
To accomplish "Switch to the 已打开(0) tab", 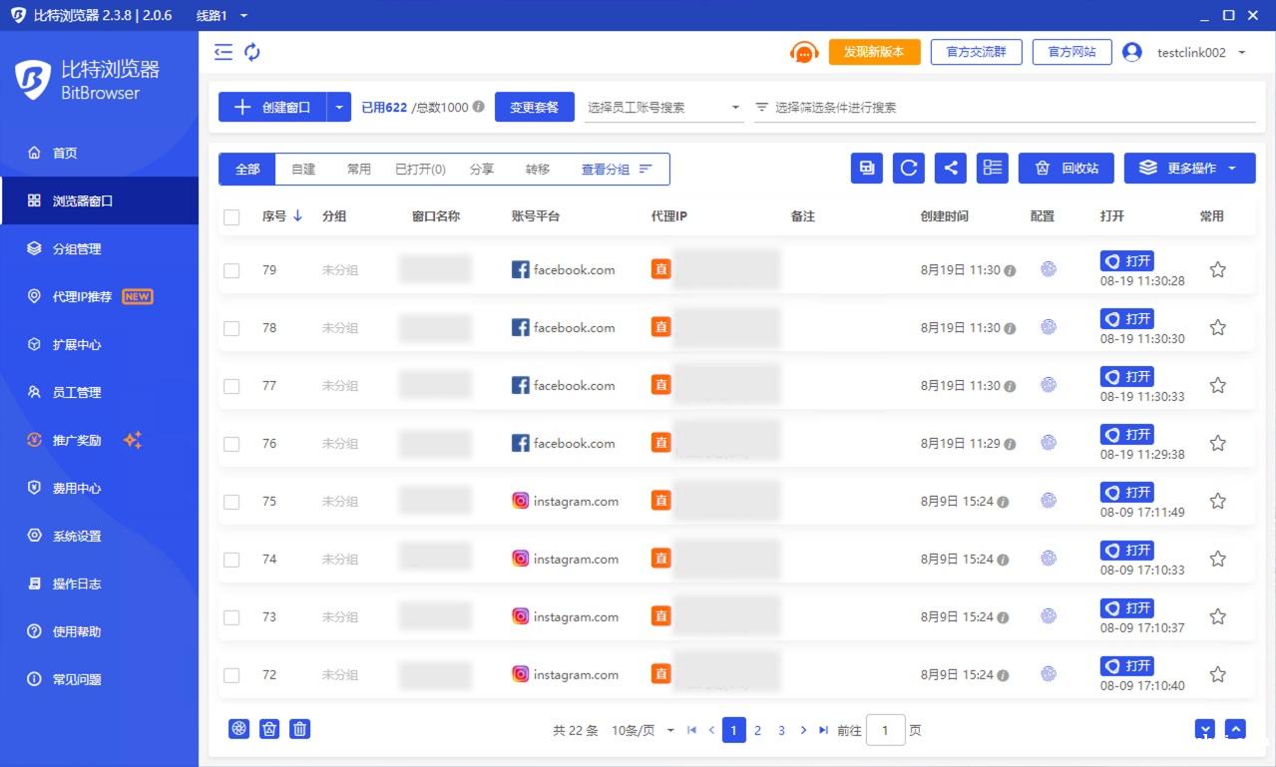I will click(420, 169).
